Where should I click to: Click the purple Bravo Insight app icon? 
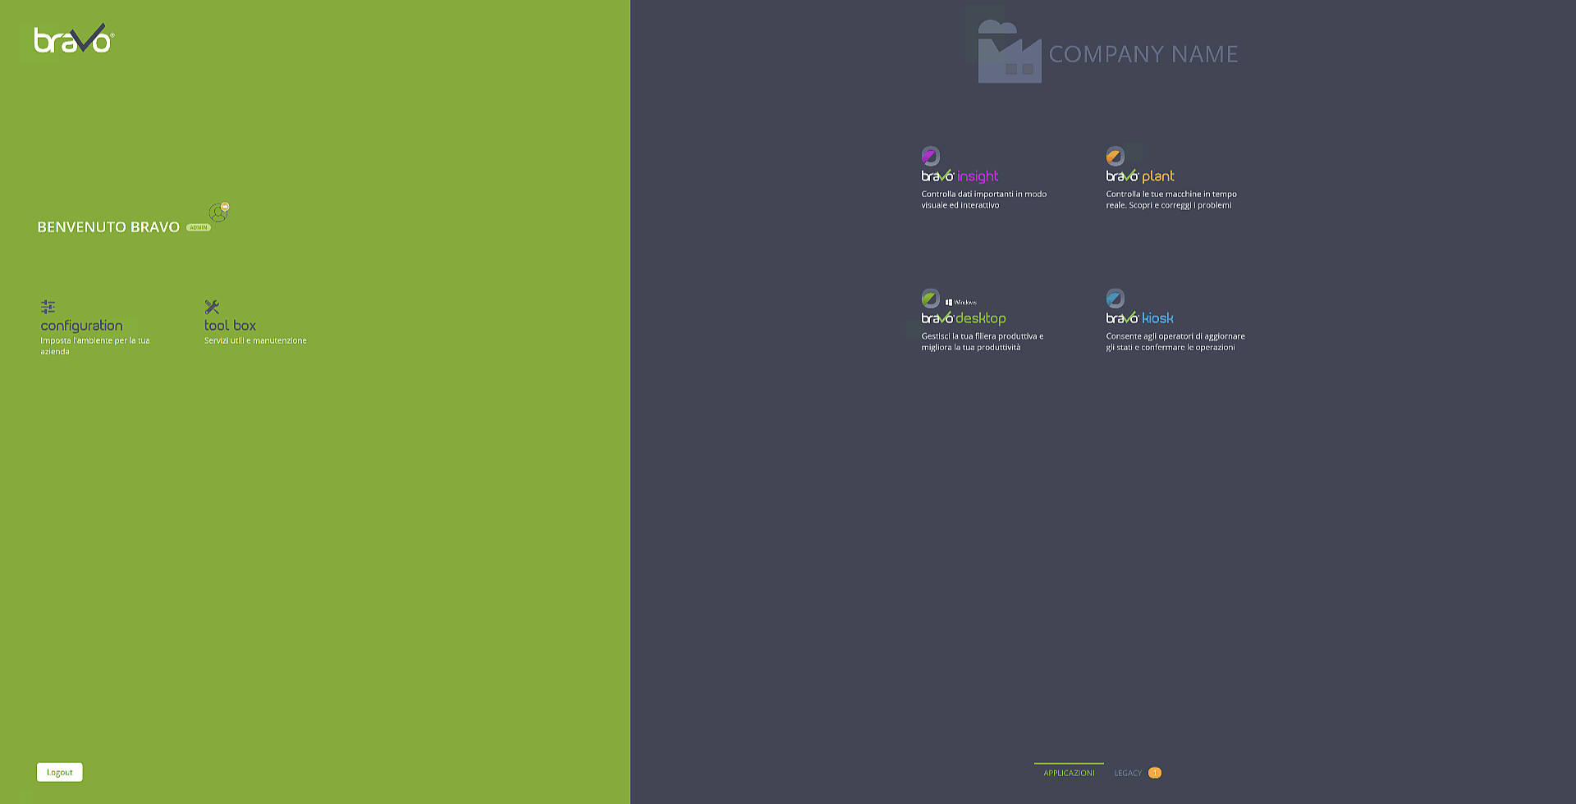click(x=930, y=156)
